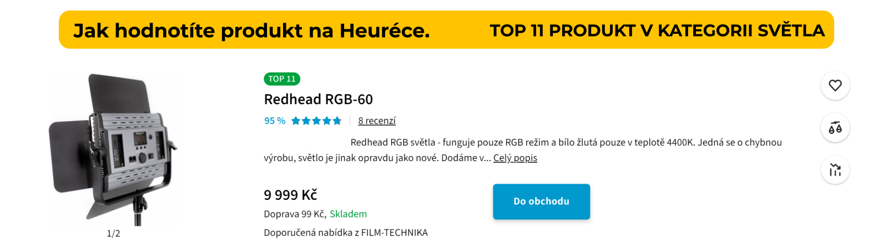Click the 9 999 Kč price
This screenshot has width=888, height=249.
pos(290,195)
